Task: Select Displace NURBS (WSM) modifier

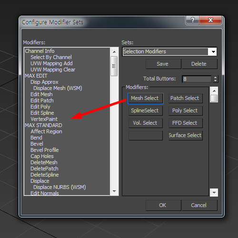Action: (x=59, y=187)
